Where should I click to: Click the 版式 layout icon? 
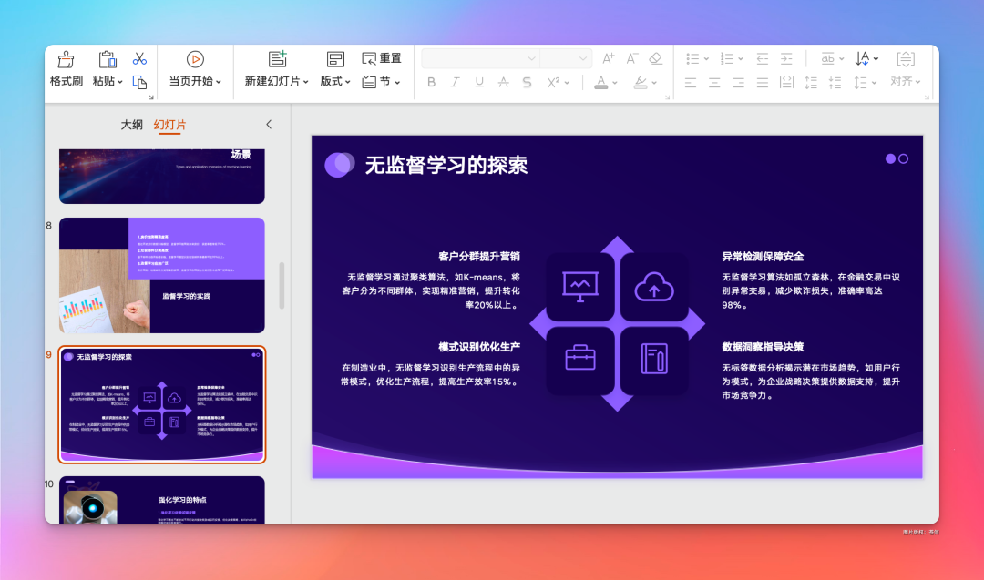tap(335, 59)
